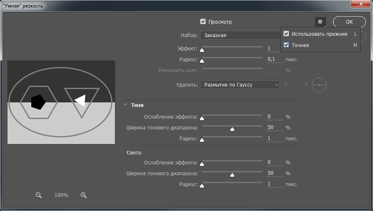Toggle the Использовать прежние option

[286, 34]
